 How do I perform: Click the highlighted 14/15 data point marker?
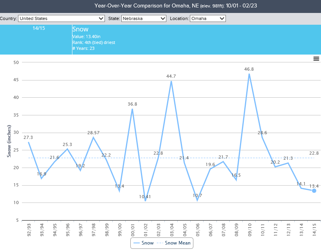[x=314, y=191]
